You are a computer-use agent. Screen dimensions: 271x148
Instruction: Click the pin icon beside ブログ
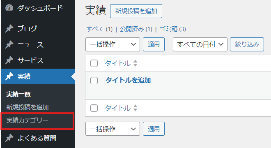coord(9,28)
